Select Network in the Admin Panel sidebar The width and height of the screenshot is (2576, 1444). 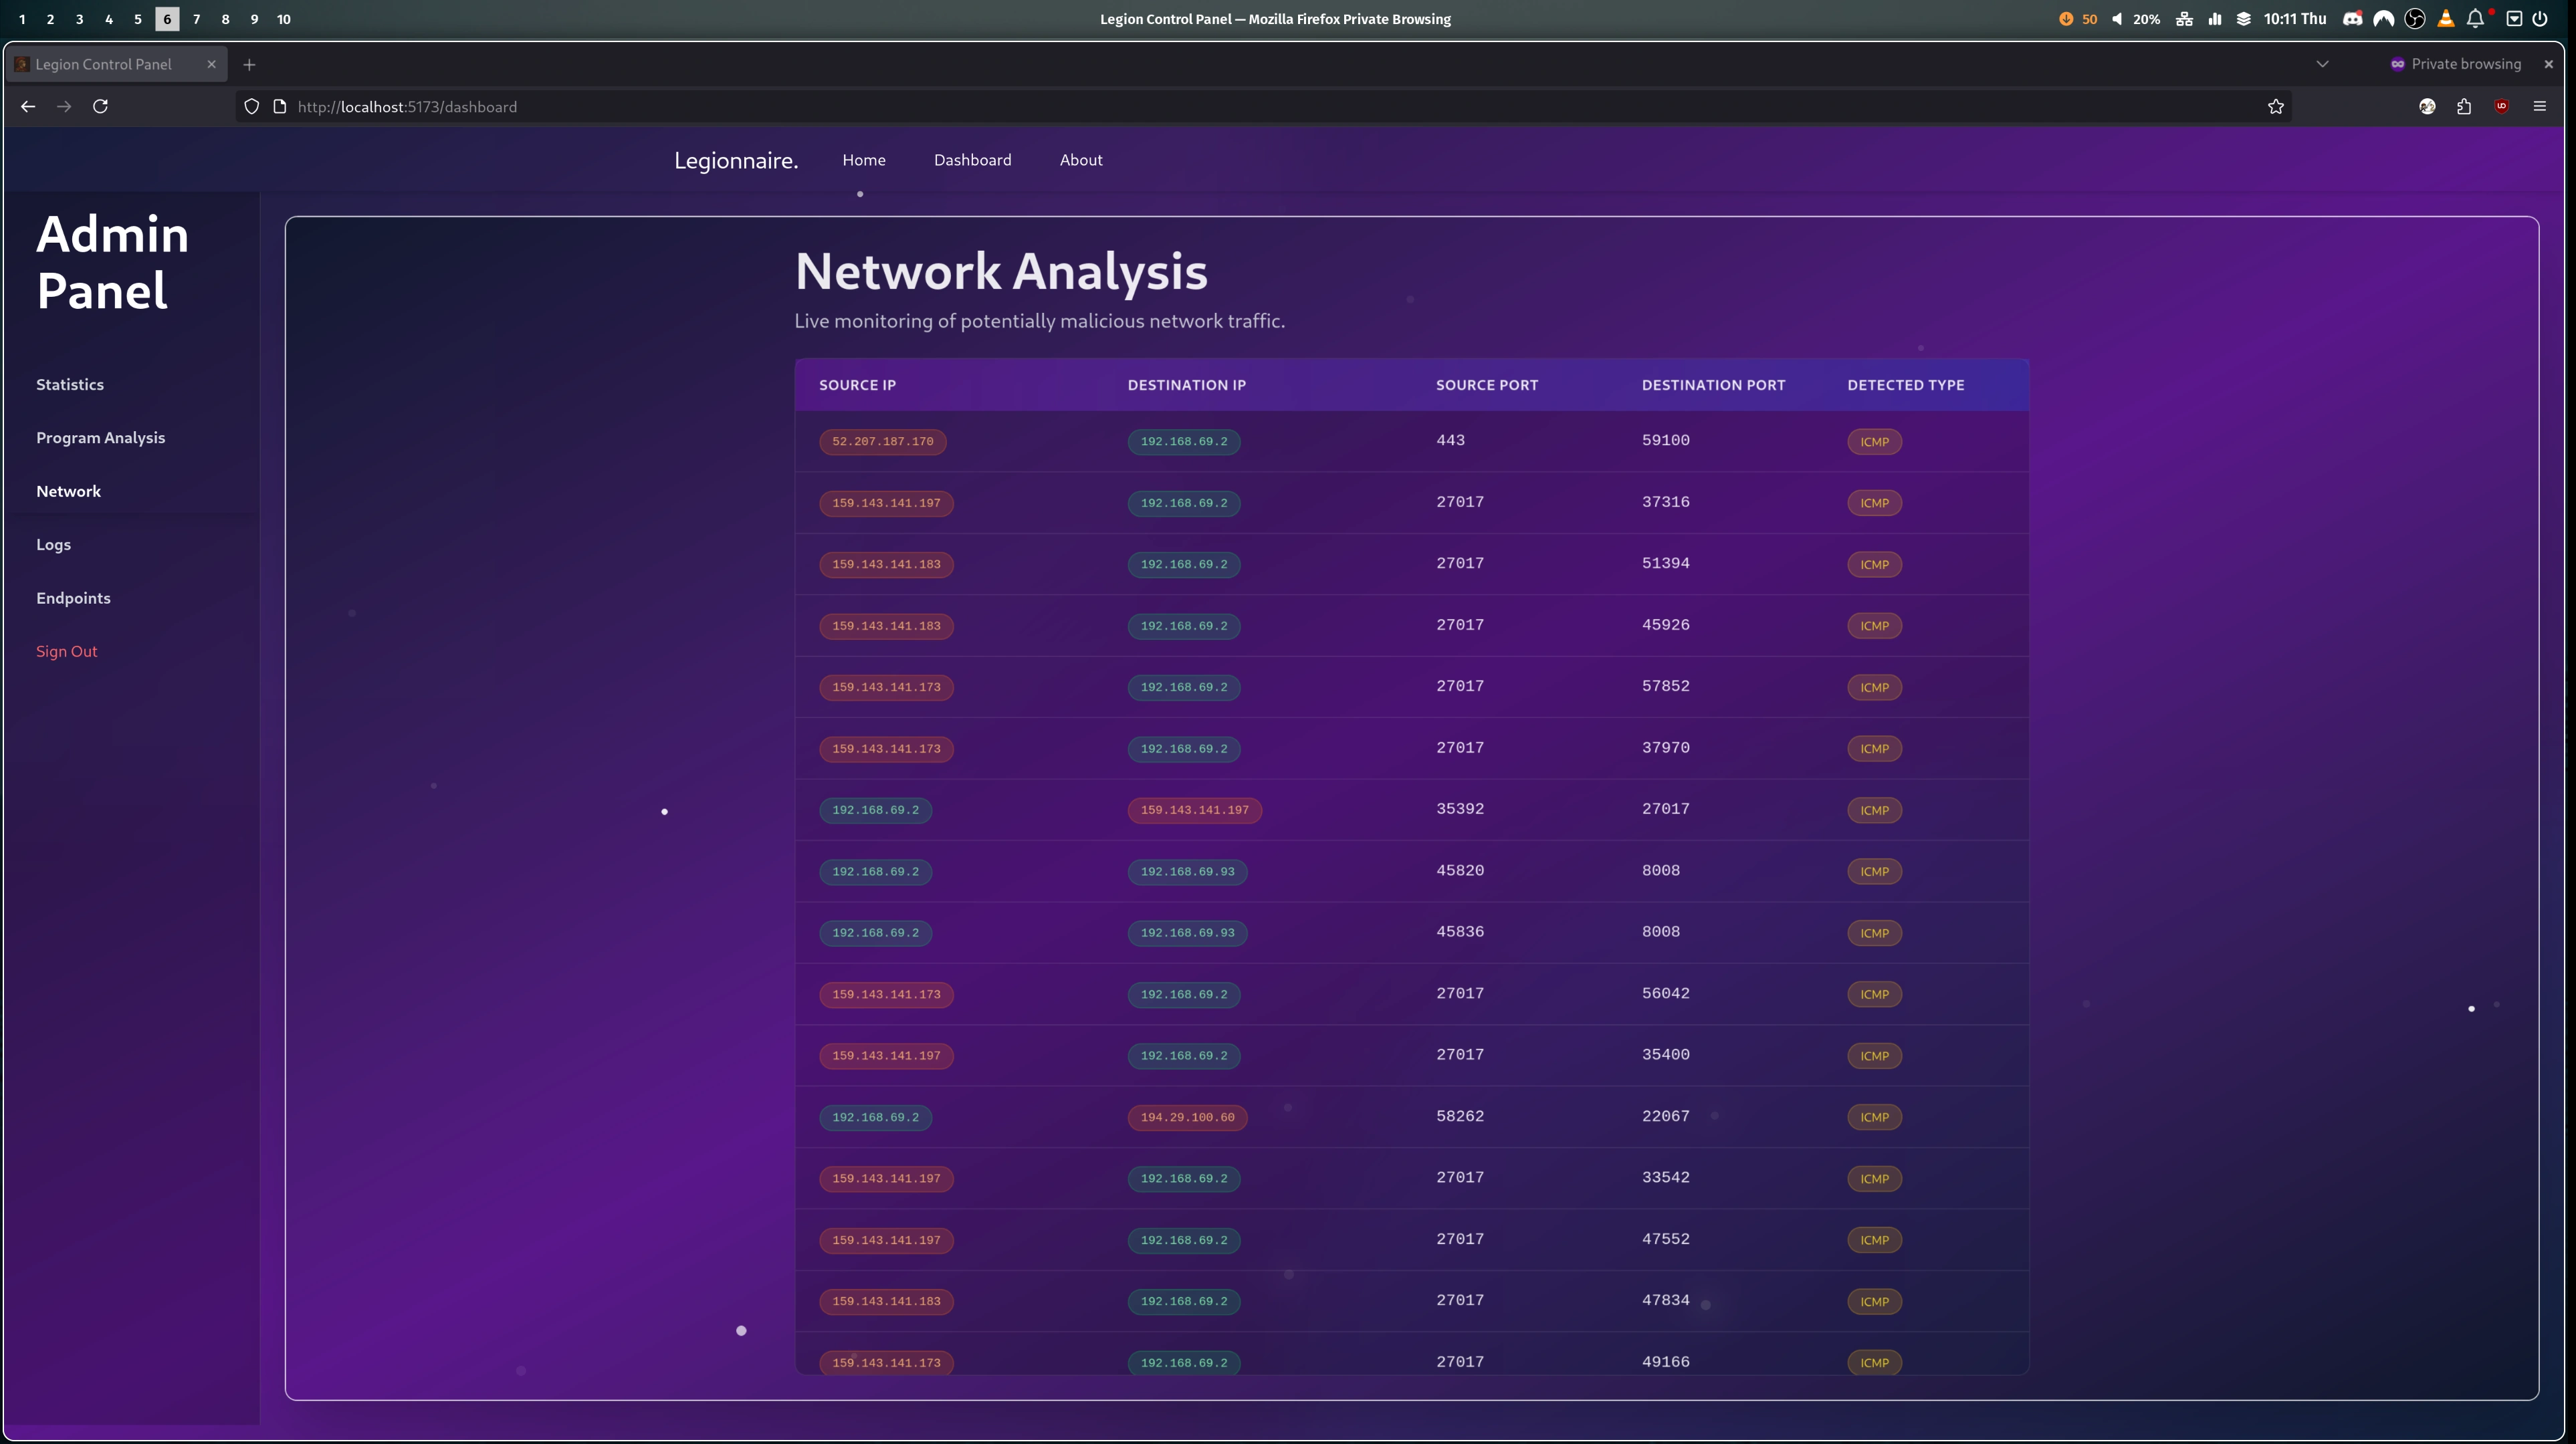[68, 491]
